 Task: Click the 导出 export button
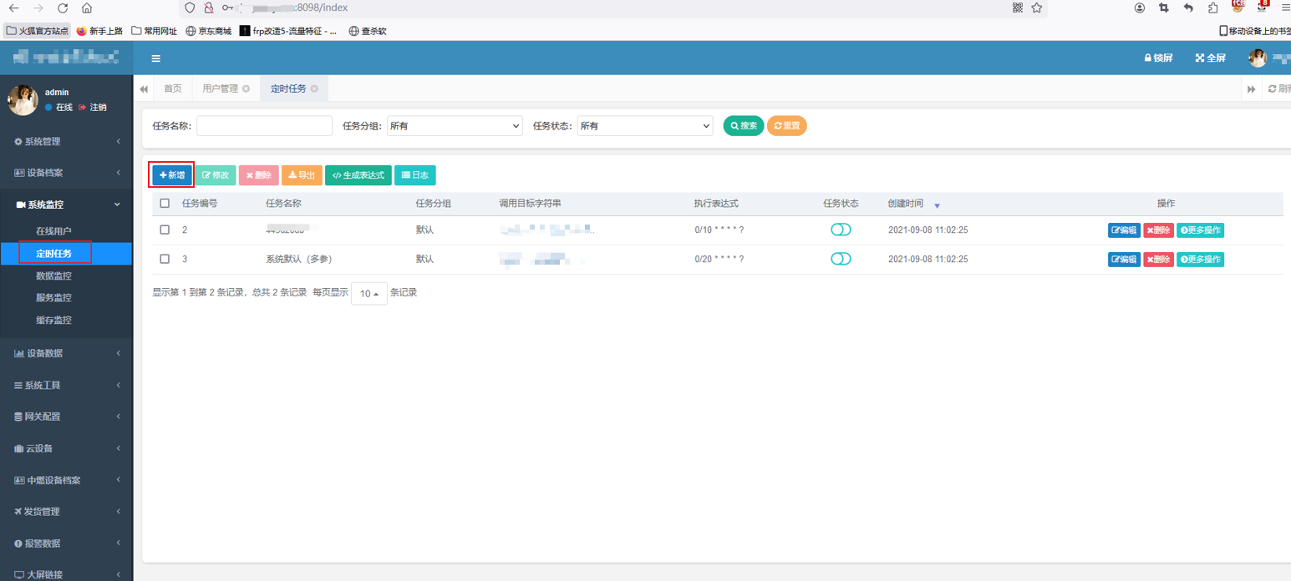[x=302, y=175]
